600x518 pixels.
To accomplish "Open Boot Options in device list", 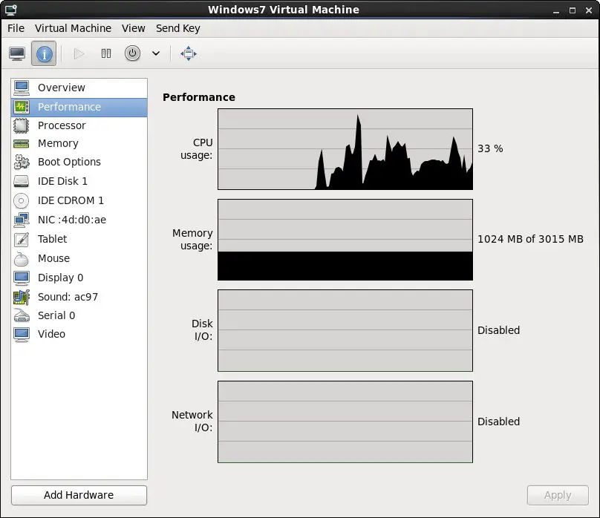I will tap(70, 162).
